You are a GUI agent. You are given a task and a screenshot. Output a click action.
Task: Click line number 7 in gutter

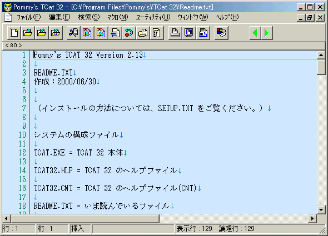point(24,108)
